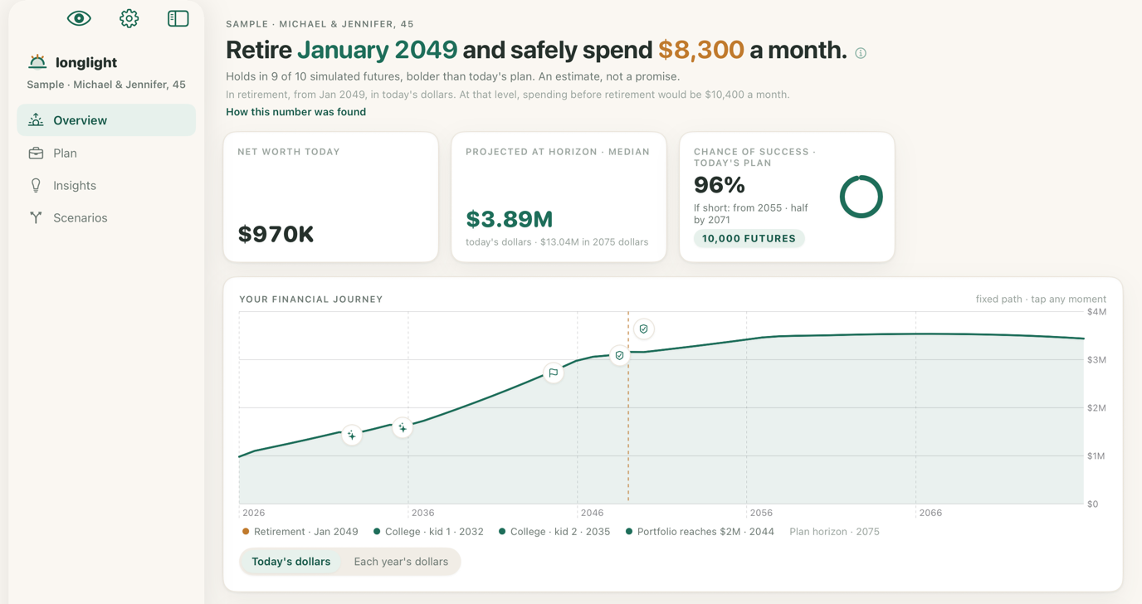This screenshot has width=1142, height=604.
Task: Open 'How this number was found' link
Action: 295,112
